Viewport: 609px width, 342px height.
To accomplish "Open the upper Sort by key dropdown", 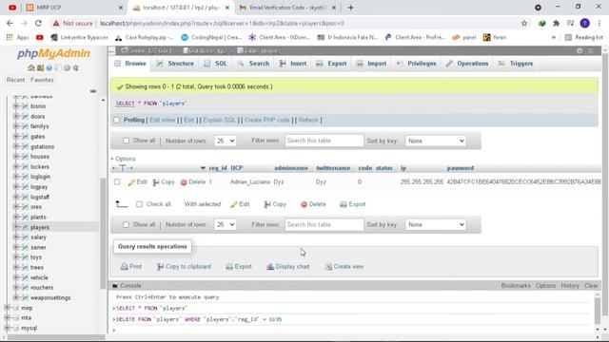I will click(x=436, y=141).
